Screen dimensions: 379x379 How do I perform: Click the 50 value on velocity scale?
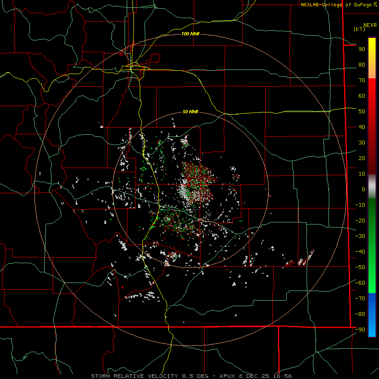coord(362,112)
